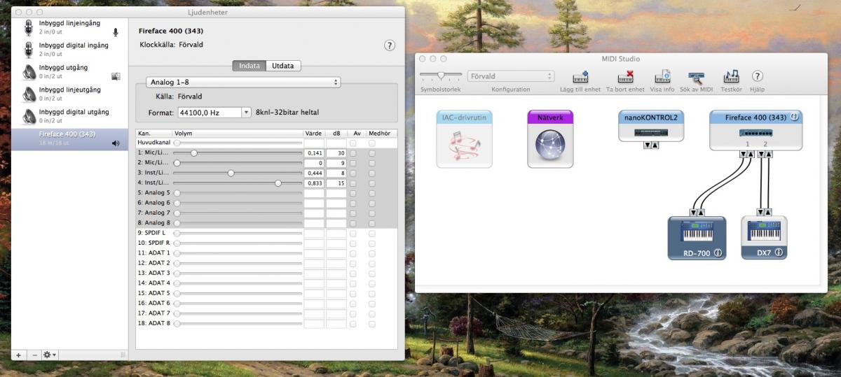Start Testkör from MIDI Studio toolbar

point(731,77)
